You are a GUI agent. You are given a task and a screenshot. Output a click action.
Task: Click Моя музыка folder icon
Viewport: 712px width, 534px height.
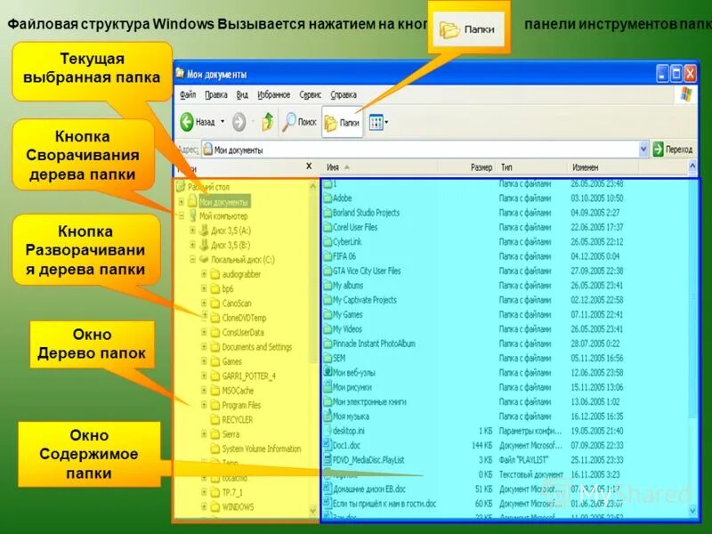(328, 416)
